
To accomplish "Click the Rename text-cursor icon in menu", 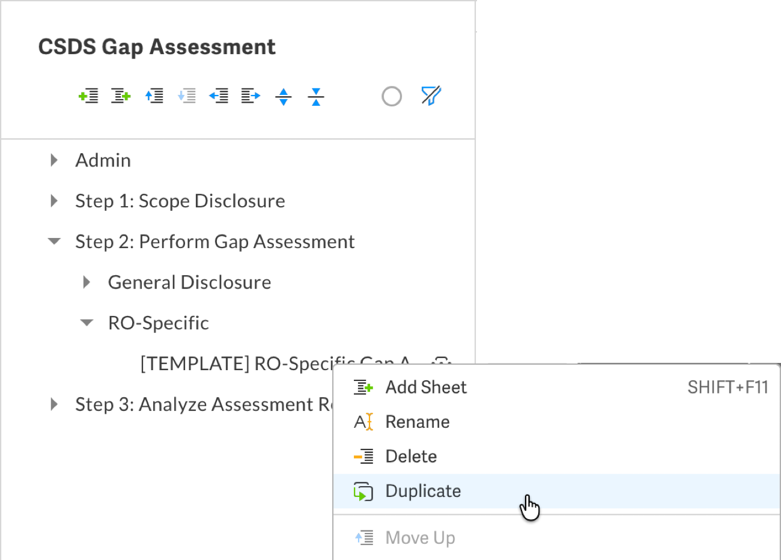I will (x=363, y=422).
